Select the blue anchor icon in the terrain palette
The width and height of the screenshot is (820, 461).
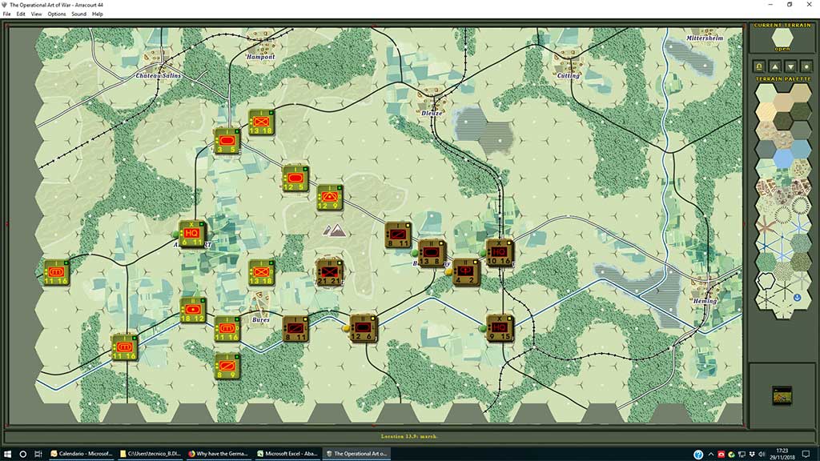(x=798, y=298)
